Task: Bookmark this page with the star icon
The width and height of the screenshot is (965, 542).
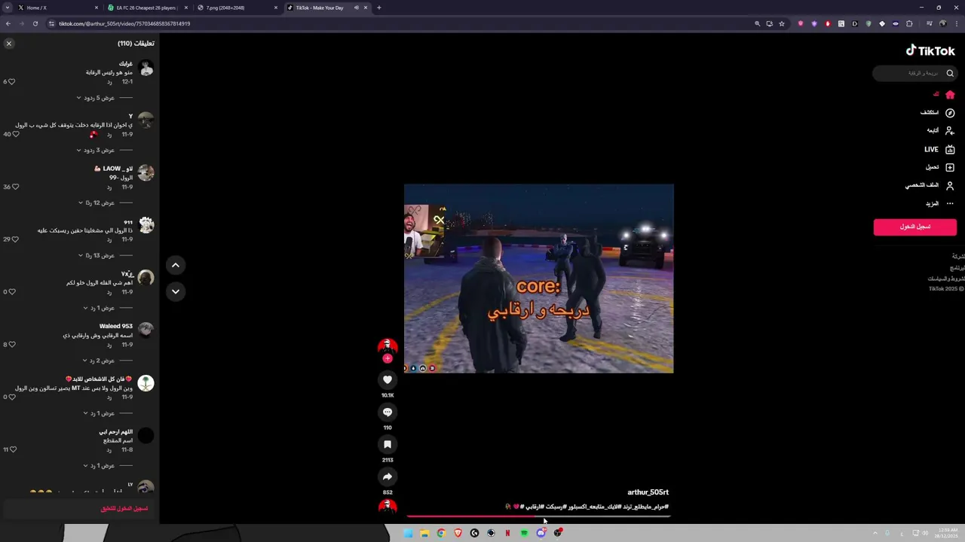Action: pos(782,23)
